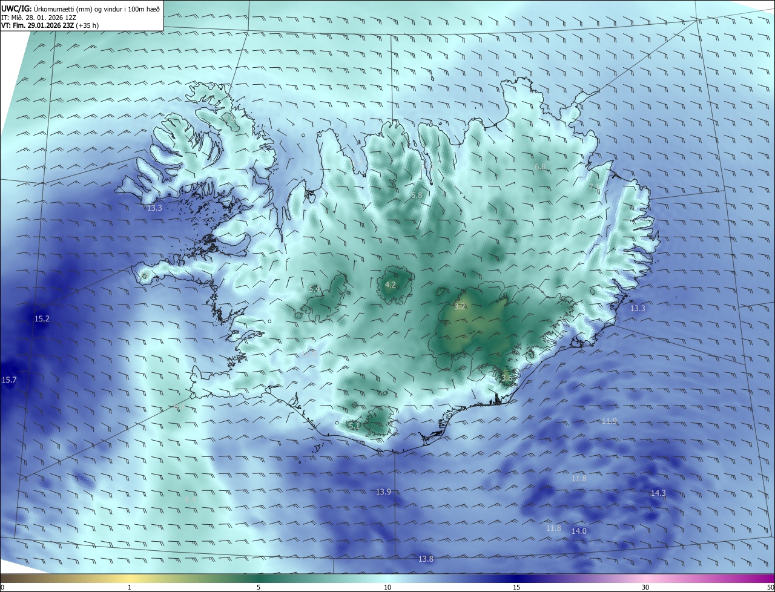The image size is (775, 592).
Task: Click the 15.2 value label on the map
Action: (x=42, y=318)
